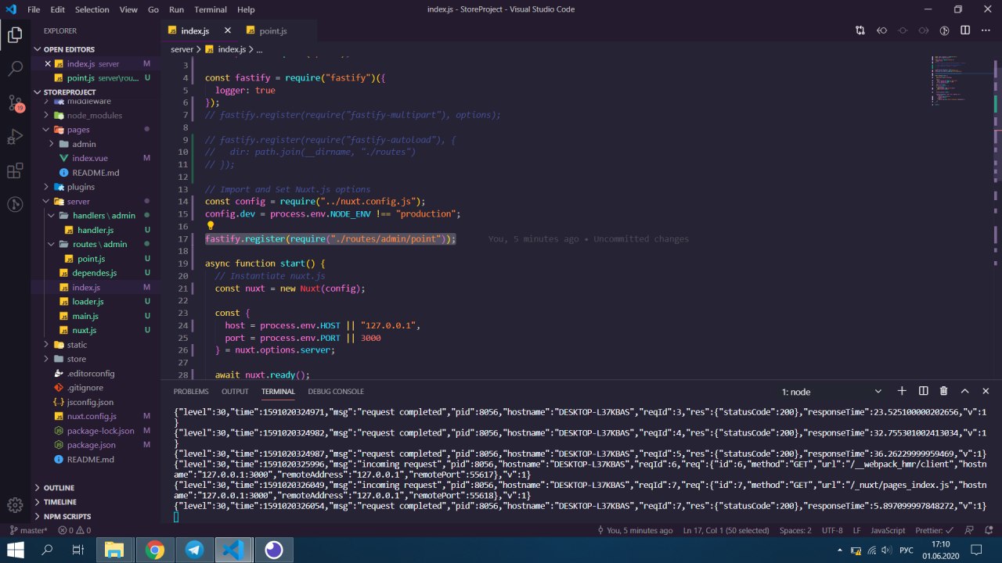Maximize the terminal panel size
Viewport: 1002px width, 563px height.
pos(964,391)
